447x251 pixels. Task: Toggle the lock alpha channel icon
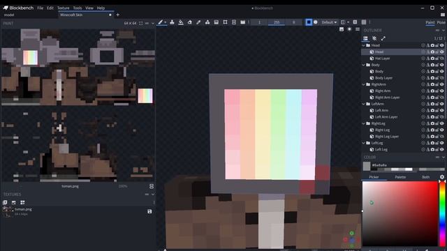(355, 22)
